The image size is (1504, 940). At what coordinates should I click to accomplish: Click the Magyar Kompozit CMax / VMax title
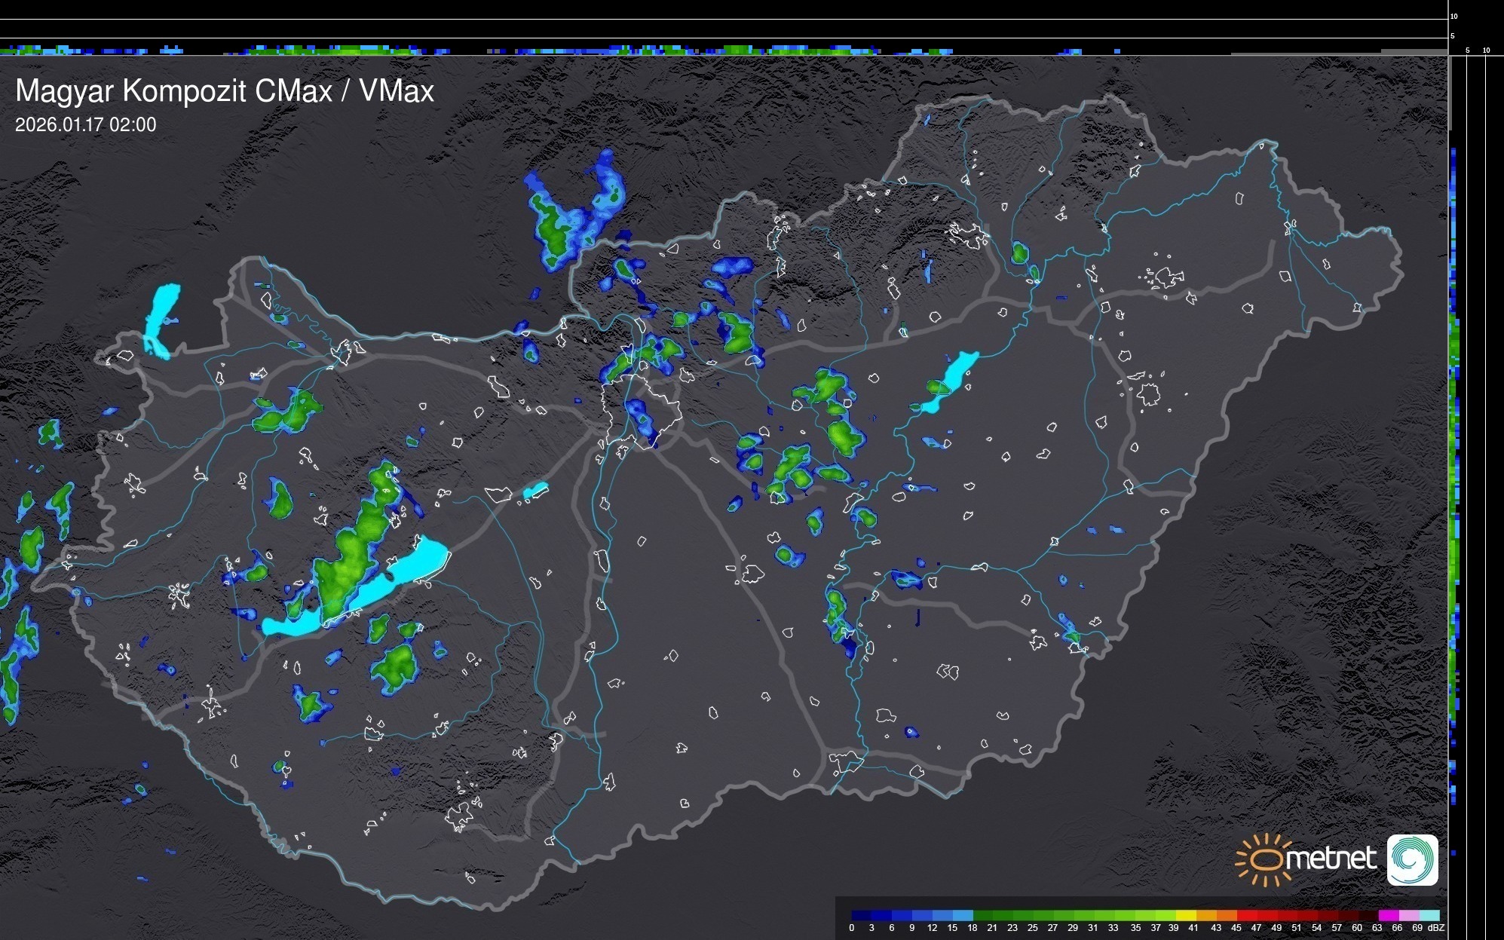225,91
